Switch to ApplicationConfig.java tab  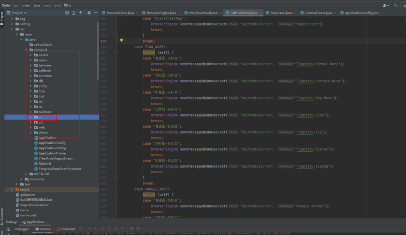click(x=361, y=13)
